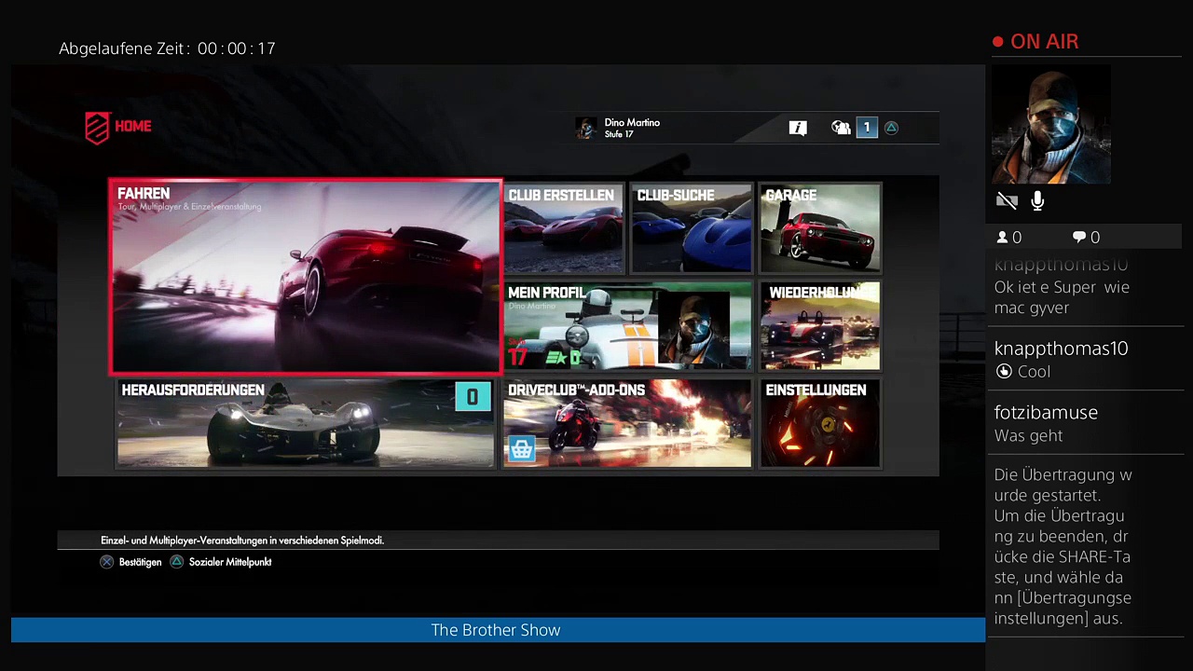Open the CLUB-SUCHE tile

click(x=692, y=228)
